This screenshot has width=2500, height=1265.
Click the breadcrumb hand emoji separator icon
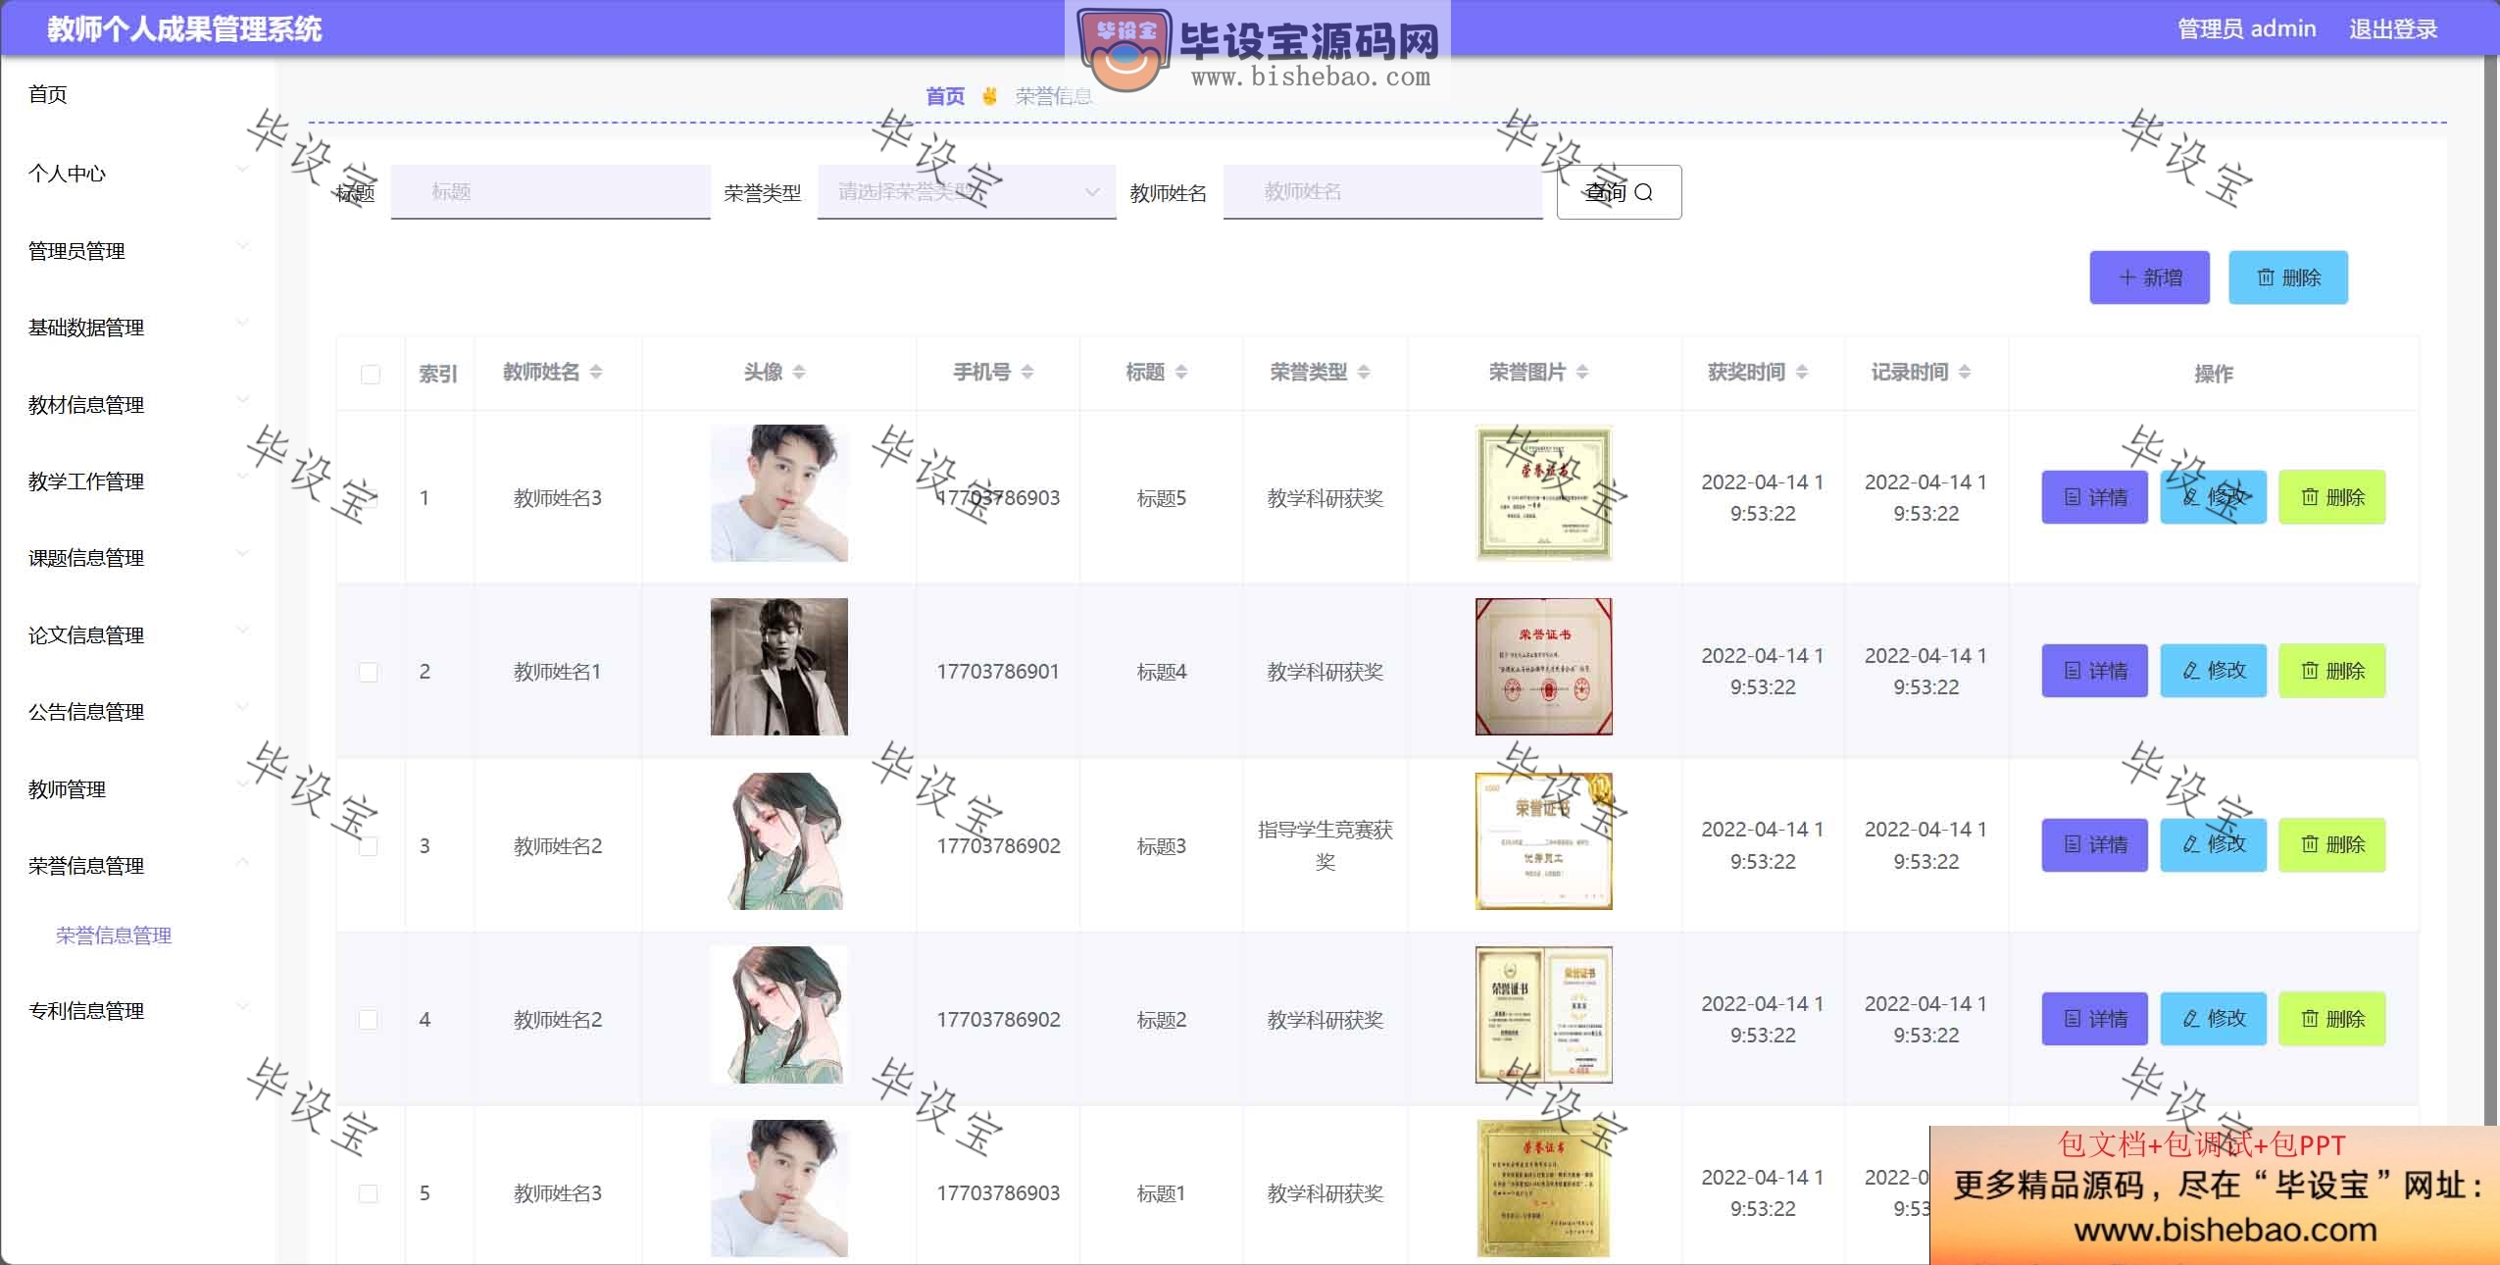[x=990, y=96]
